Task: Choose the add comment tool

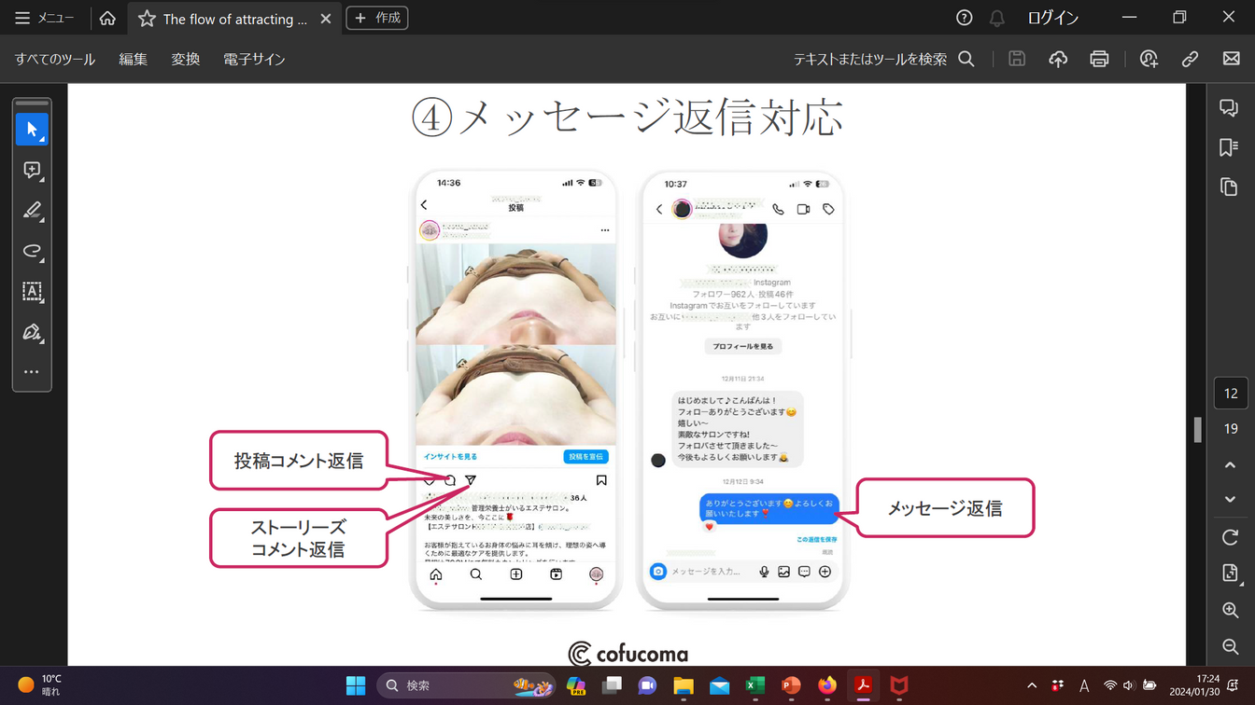Action: [32, 170]
